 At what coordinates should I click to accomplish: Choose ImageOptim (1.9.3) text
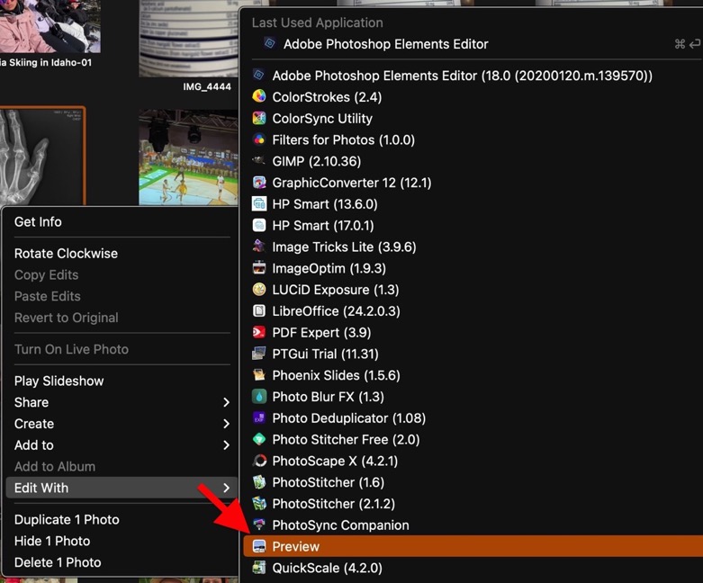pyautogui.click(x=329, y=268)
